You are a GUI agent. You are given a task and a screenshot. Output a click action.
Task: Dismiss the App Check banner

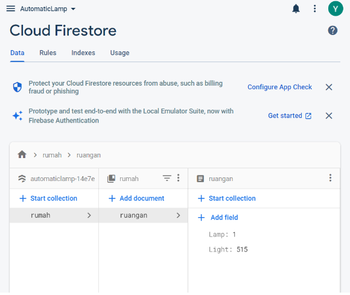click(x=329, y=87)
